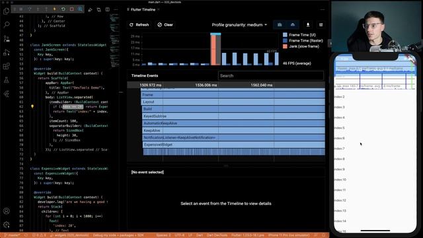Click the Frame Time (UI) legend swatch

click(x=285, y=35)
